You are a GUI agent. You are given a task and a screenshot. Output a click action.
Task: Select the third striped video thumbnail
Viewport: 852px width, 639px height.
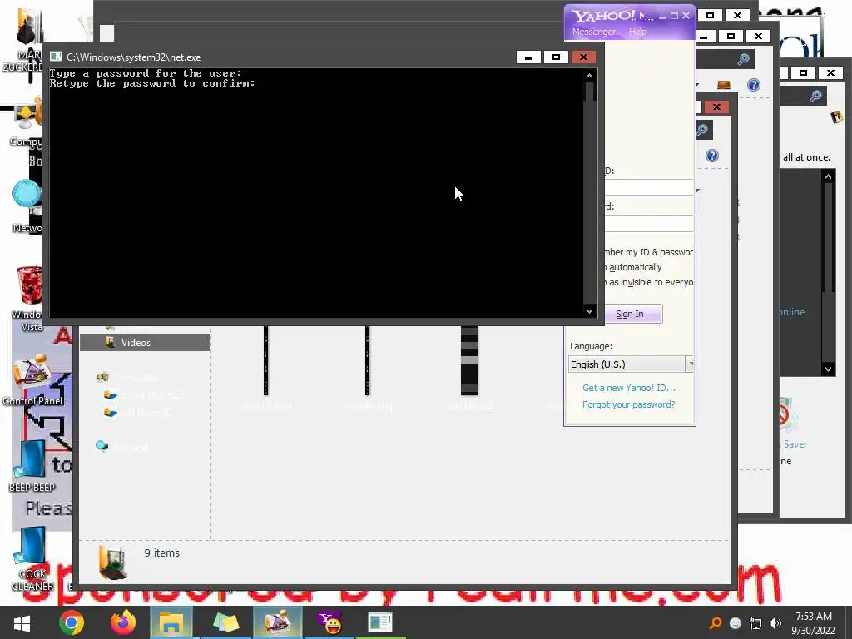click(469, 361)
